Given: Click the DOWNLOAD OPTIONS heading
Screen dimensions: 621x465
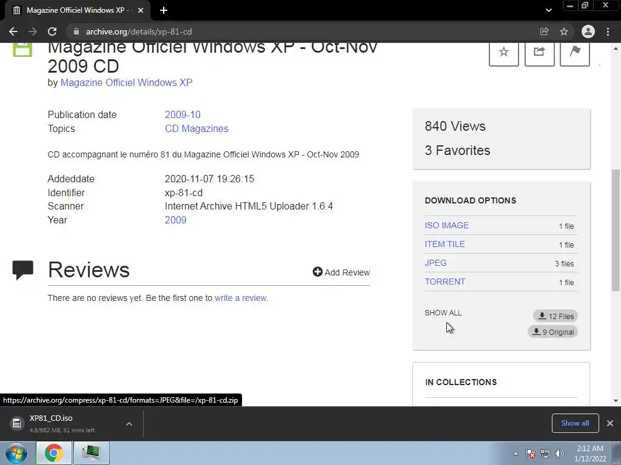Looking at the screenshot, I should coord(471,200).
